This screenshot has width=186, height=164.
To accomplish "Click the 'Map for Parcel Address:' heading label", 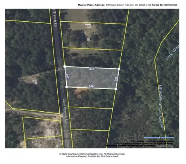I will (91, 5).
